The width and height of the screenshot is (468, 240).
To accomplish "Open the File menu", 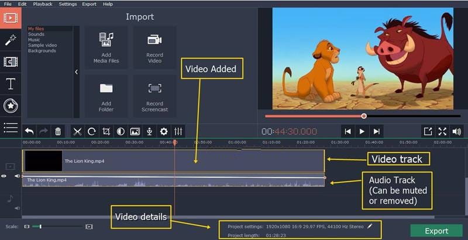I will [x=8, y=4].
